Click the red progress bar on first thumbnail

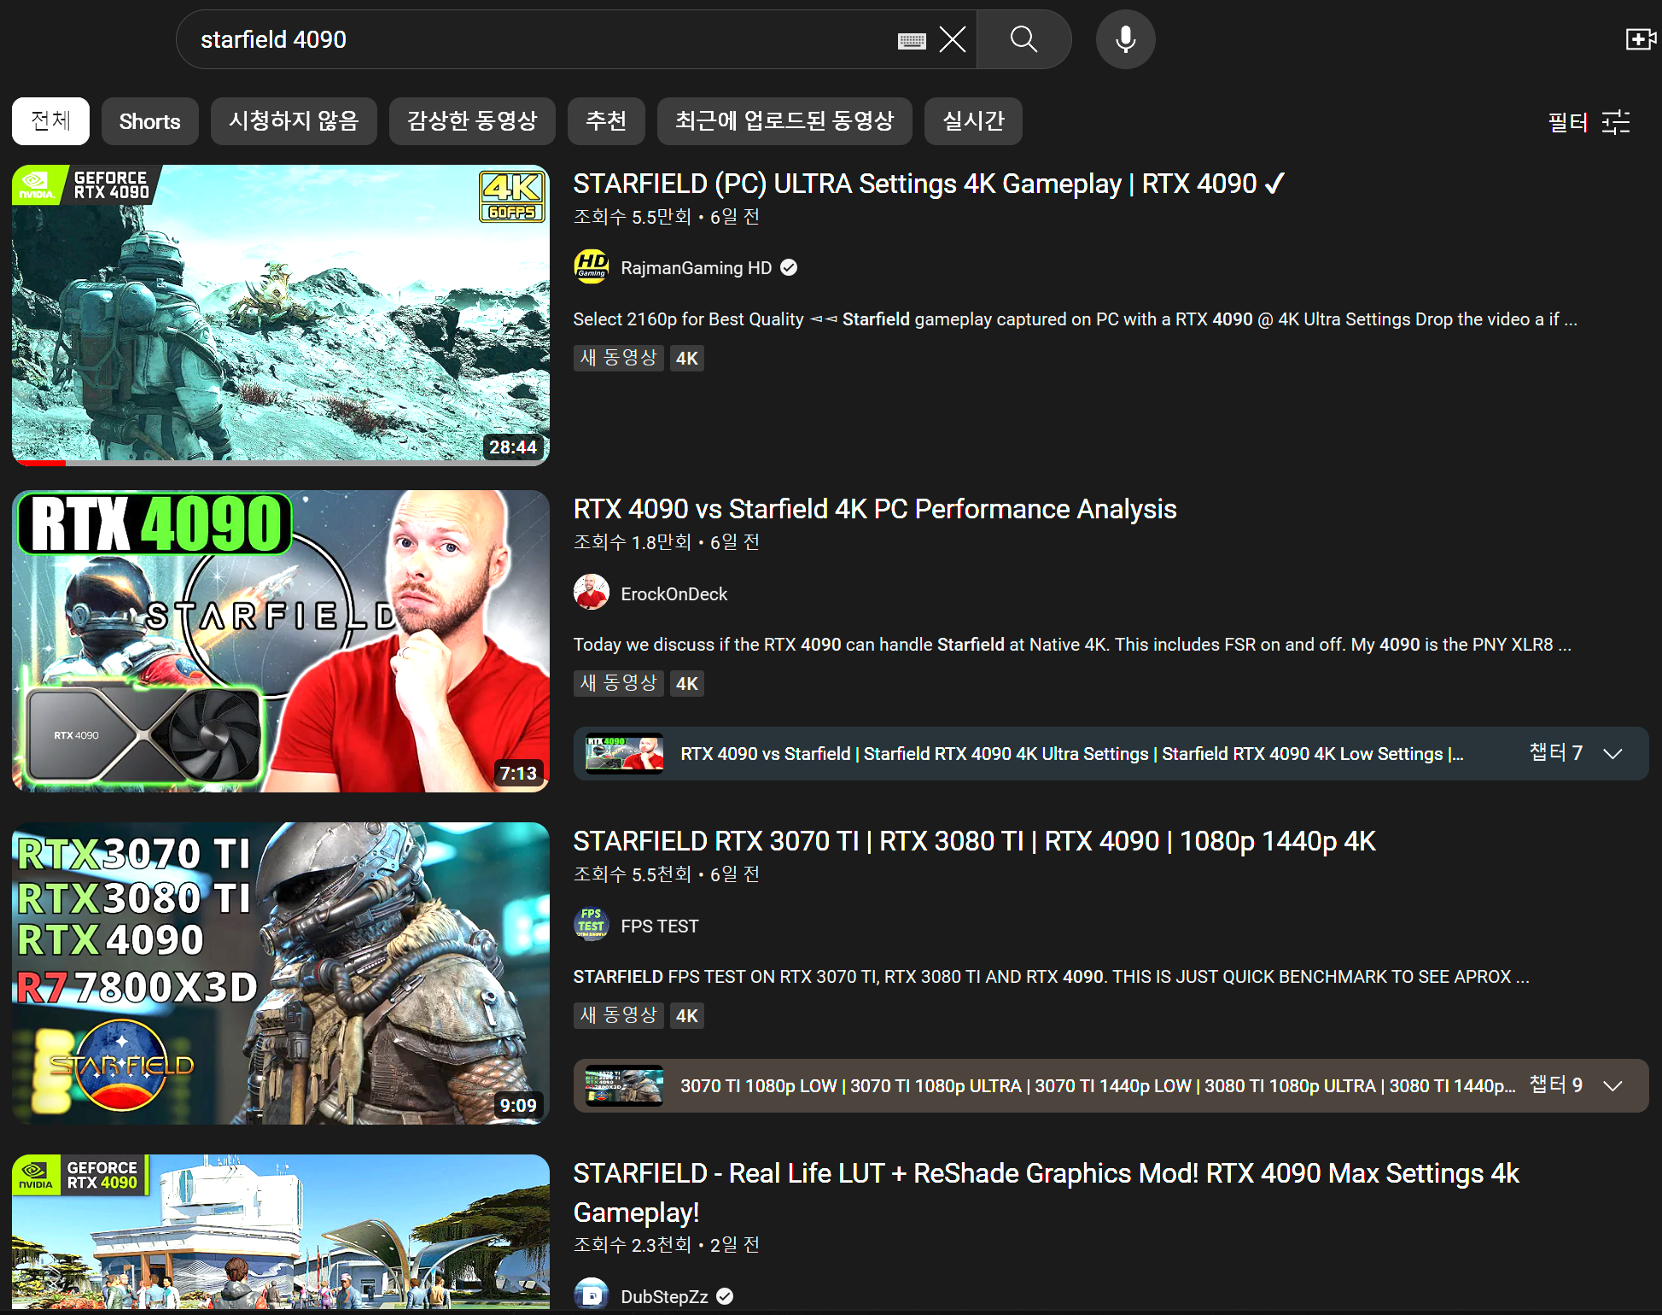point(39,462)
